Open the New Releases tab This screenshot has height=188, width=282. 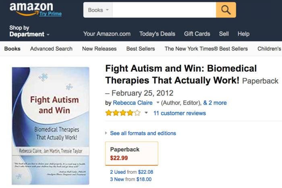99,49
